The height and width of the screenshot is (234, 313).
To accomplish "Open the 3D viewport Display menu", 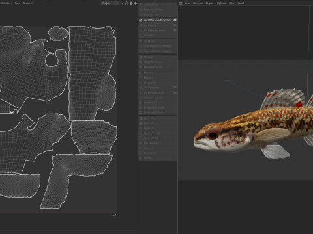I will tap(210, 3).
